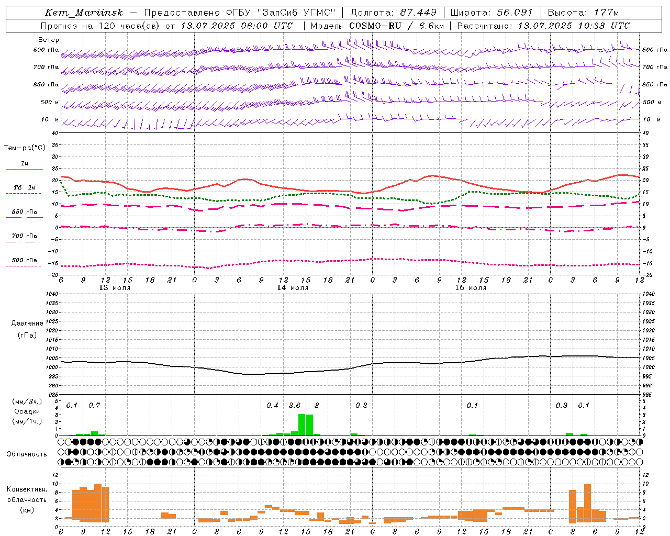Click the 0.3 precipitation total value
670x536 pixels.
562,406
